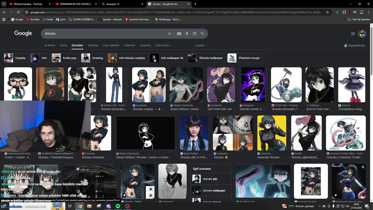Open the Spreyler - Valorant bookmark
Screen dimensions: 373x210
coord(110,19)
